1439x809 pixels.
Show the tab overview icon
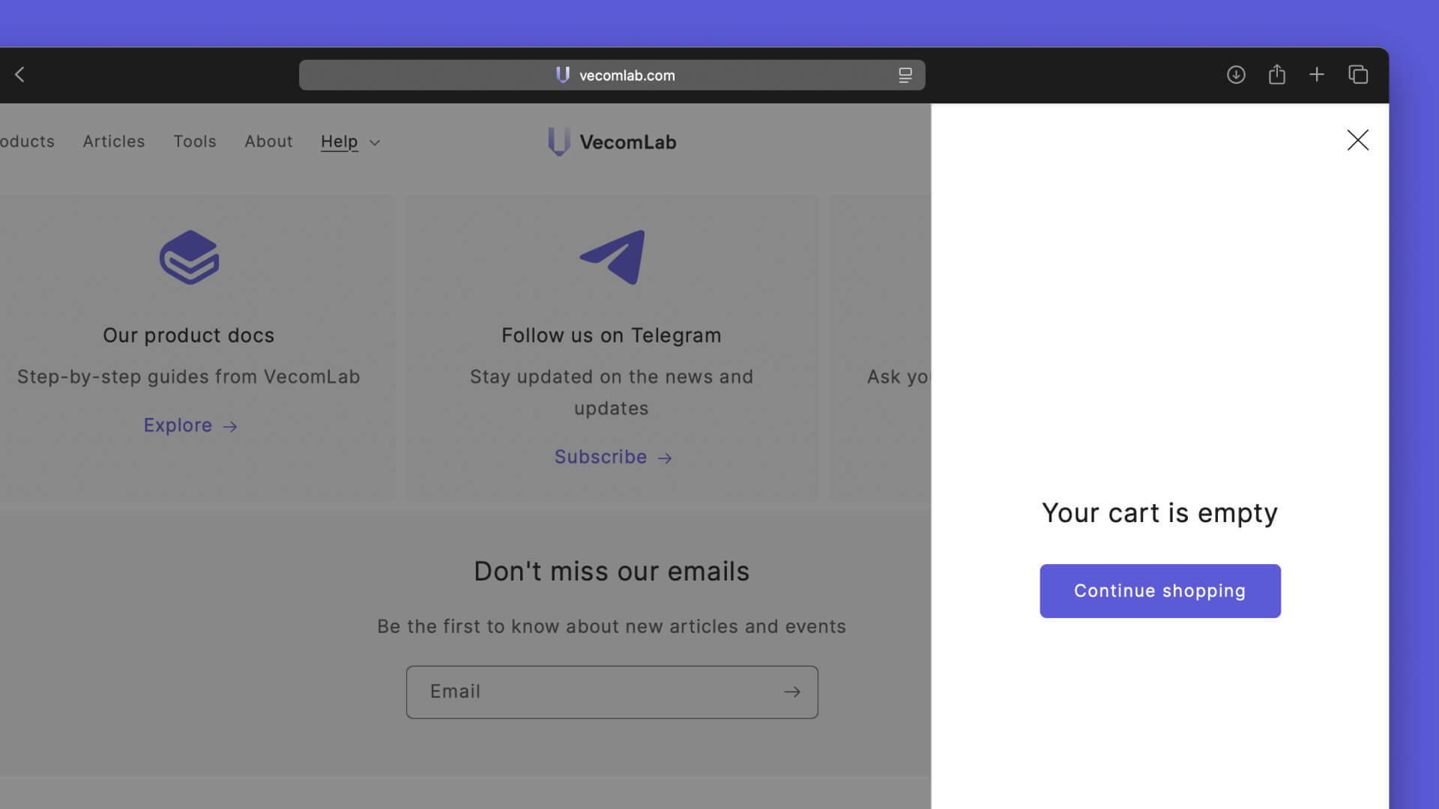1358,75
